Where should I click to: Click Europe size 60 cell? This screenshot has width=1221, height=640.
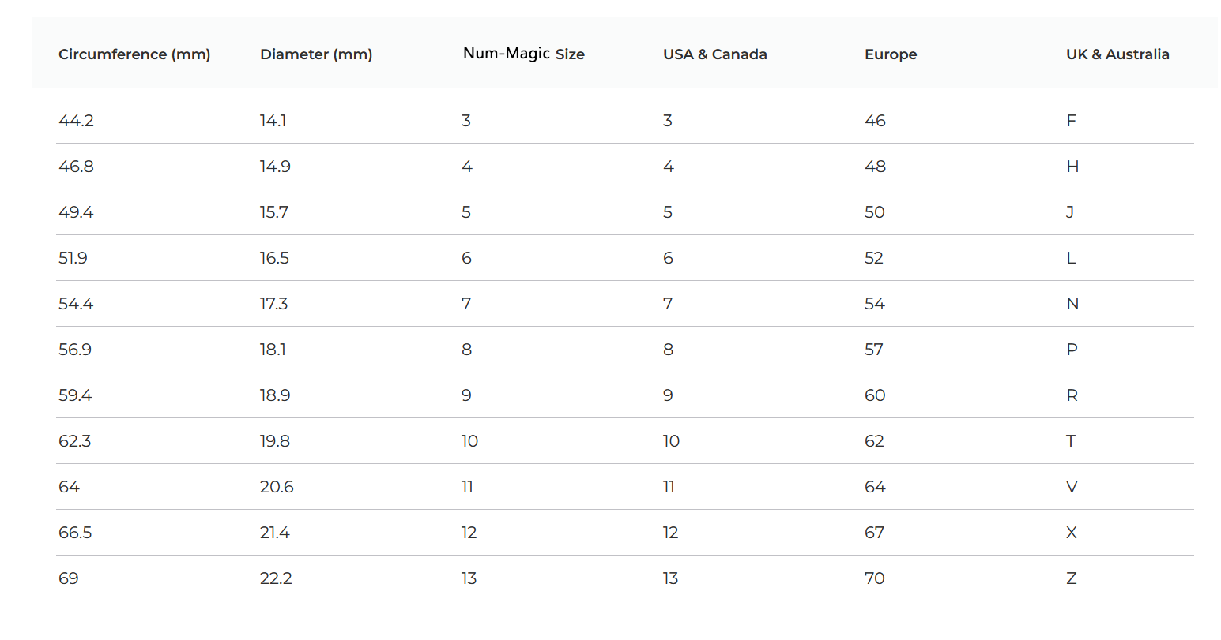875,395
